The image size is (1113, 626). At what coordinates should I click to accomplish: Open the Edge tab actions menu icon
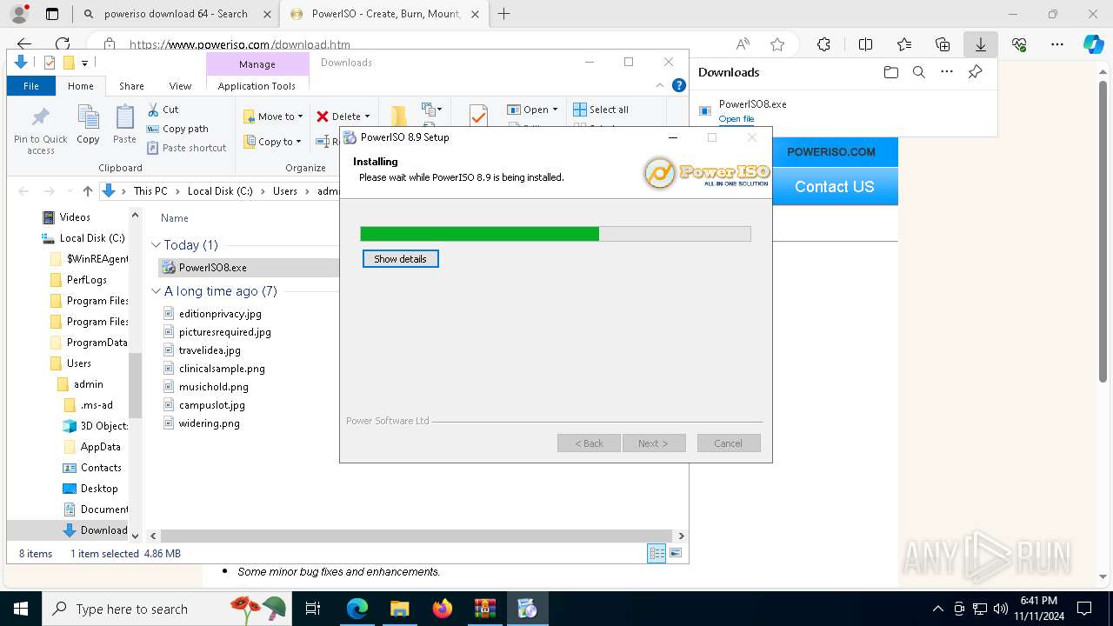coord(52,14)
